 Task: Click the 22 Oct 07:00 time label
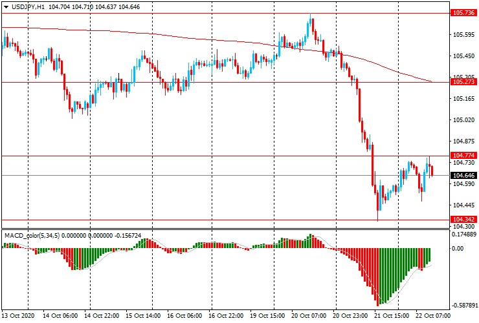point(433,315)
